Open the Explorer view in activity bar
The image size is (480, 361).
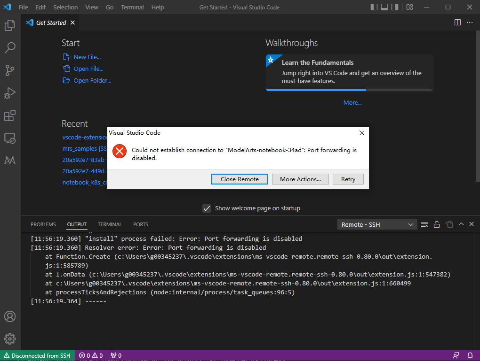coord(10,25)
